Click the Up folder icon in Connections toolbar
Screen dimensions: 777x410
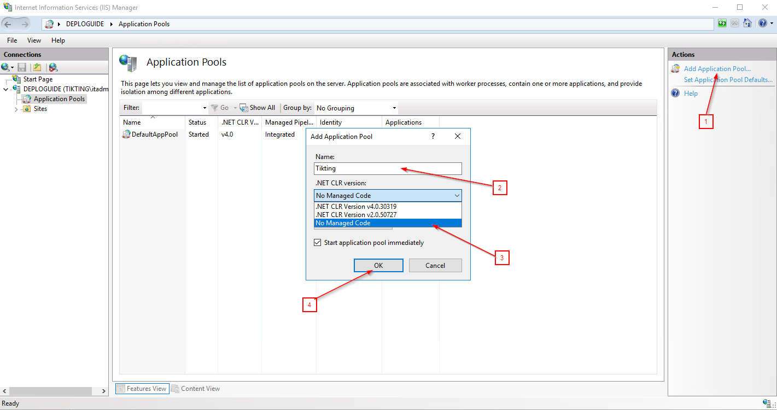pos(37,67)
